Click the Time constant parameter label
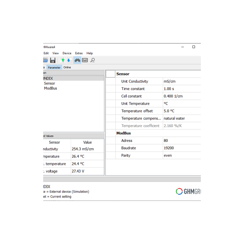244x244 pixels. tap(133, 89)
